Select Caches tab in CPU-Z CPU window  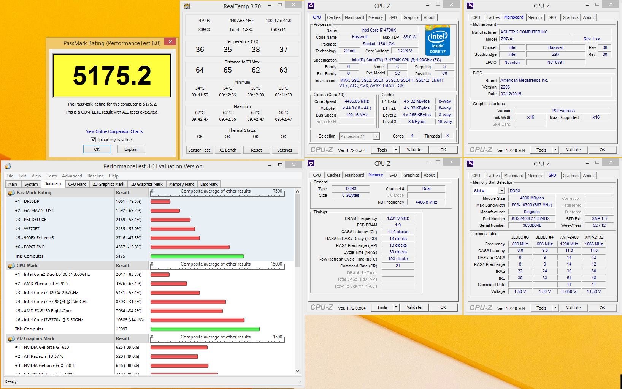pos(333,17)
